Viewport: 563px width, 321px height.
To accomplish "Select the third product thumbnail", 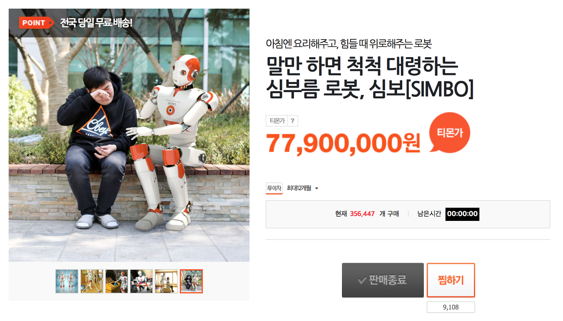I will point(117,281).
